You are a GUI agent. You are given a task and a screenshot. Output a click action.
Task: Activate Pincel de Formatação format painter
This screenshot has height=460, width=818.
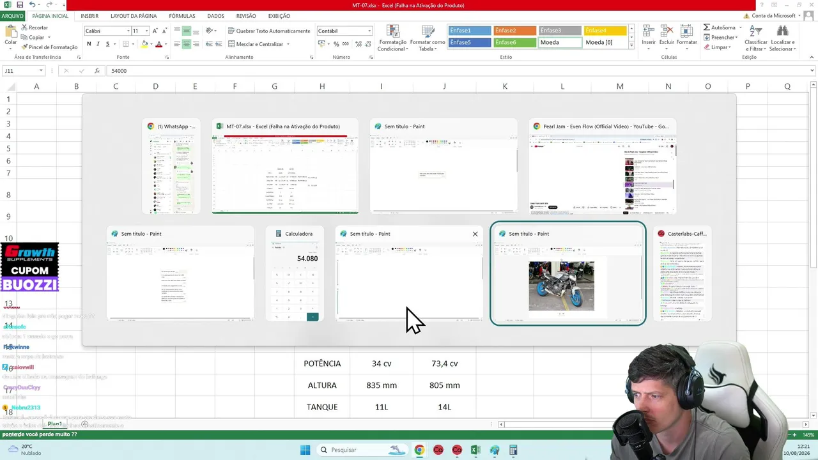coord(49,47)
